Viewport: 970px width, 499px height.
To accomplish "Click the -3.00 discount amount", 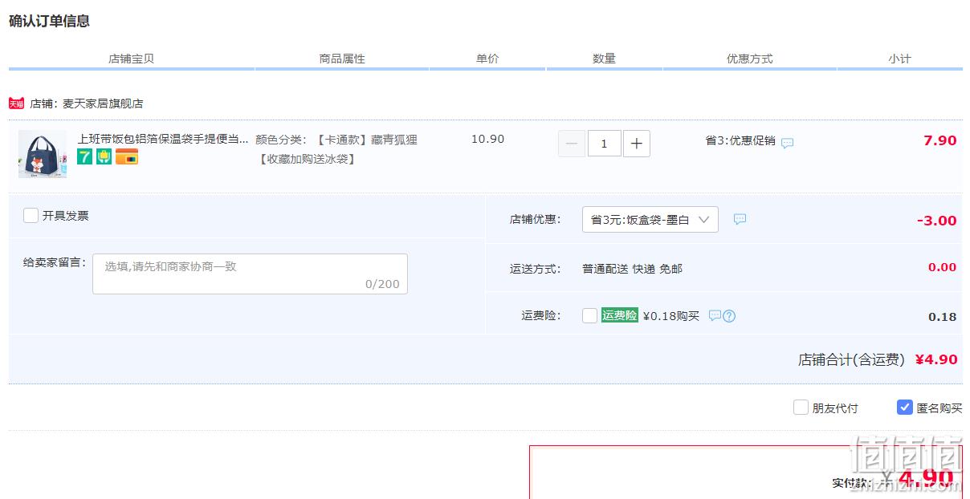I will pos(936,221).
